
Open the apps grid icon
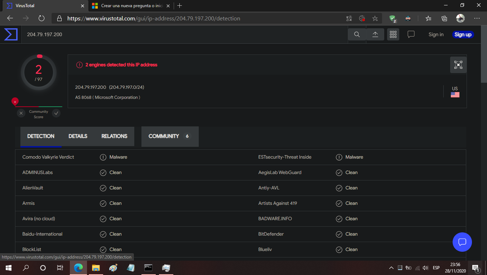click(x=393, y=34)
